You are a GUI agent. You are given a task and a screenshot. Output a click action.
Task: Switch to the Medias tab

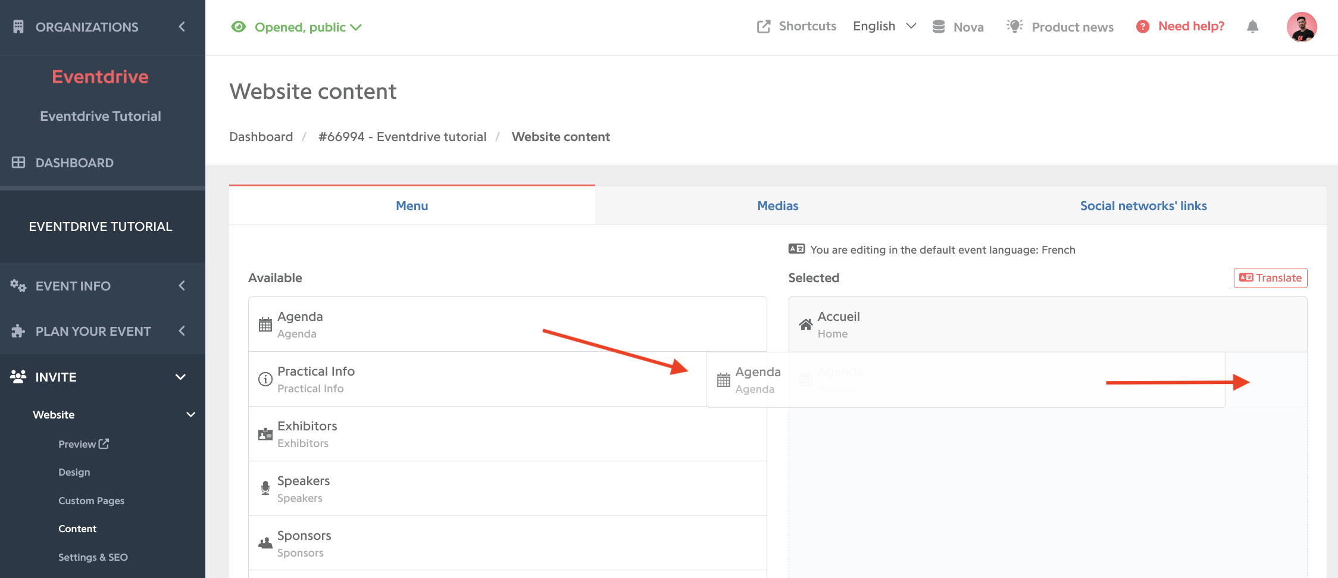[x=778, y=206]
